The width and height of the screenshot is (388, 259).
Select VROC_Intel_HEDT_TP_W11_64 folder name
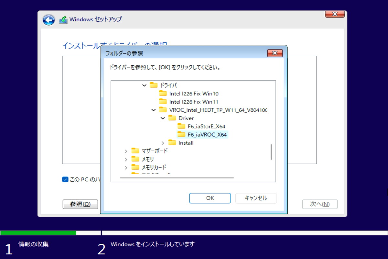click(218, 110)
